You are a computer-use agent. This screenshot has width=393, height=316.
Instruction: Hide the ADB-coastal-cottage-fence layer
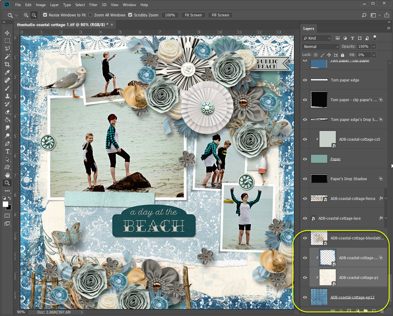[305, 198]
